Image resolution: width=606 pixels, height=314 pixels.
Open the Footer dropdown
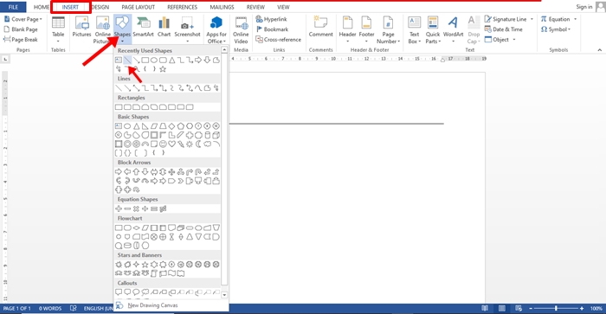point(366,30)
